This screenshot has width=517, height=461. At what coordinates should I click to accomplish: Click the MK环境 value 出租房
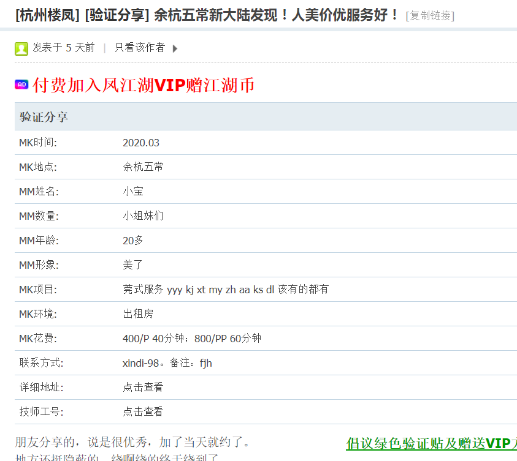(138, 314)
